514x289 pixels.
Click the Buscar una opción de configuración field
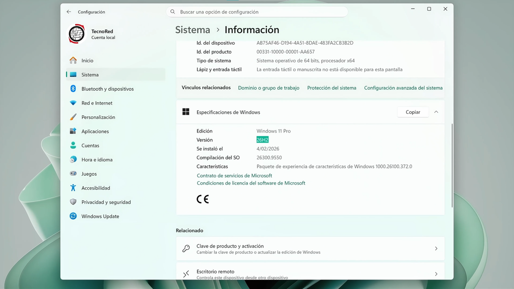[257, 12]
